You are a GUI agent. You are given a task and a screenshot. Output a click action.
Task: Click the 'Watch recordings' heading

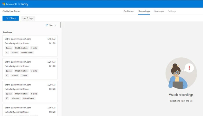pyautogui.click(x=181, y=95)
